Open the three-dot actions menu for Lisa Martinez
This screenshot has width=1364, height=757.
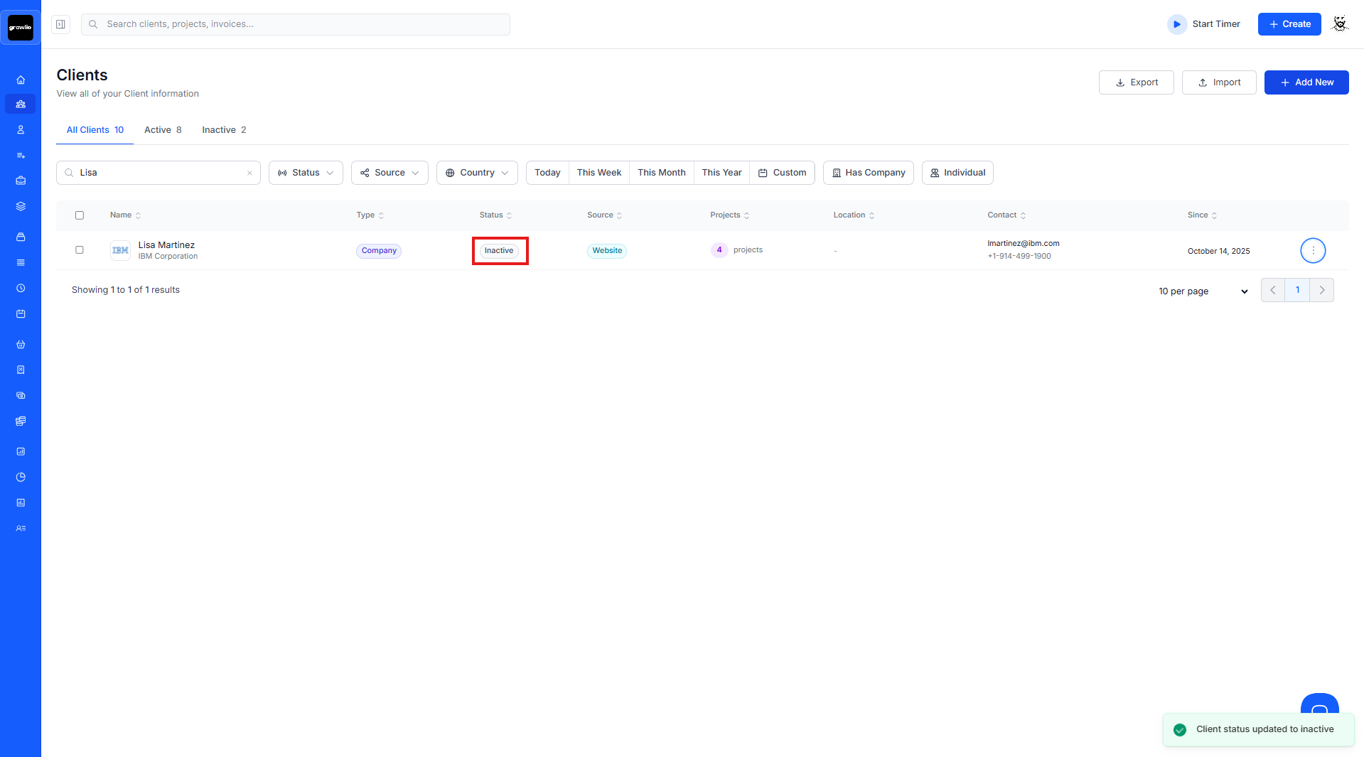[x=1313, y=250]
